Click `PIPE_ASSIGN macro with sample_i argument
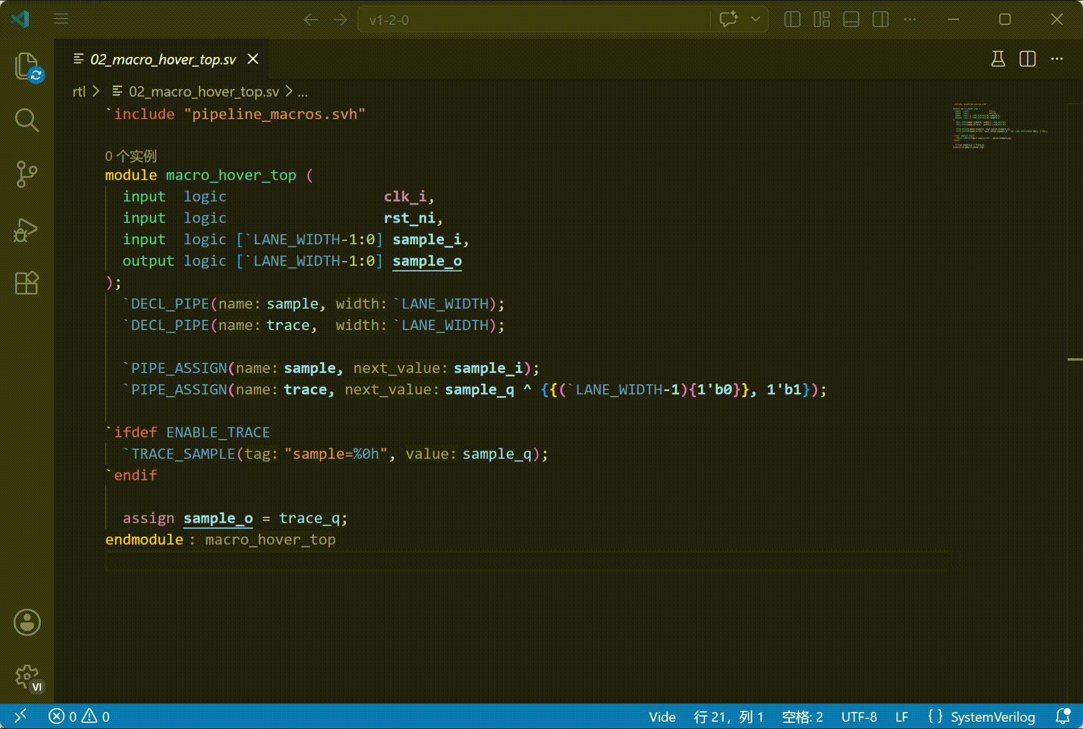The height and width of the screenshot is (729, 1083). click(175, 368)
